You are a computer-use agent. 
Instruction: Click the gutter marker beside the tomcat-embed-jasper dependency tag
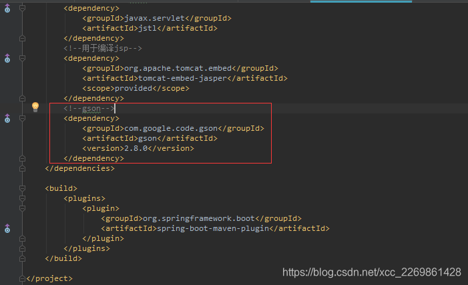(7, 58)
